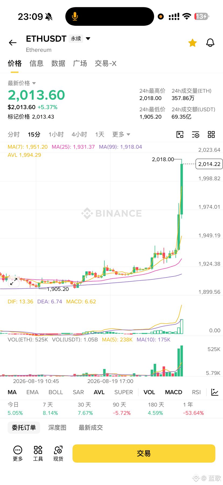Image resolution: width=223 pixels, height=485 pixels.
Task: Open the 交易-X tab
Action: tap(106, 63)
